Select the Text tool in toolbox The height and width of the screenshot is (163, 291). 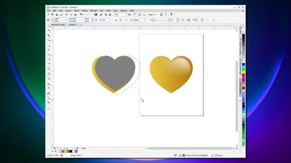49,68
